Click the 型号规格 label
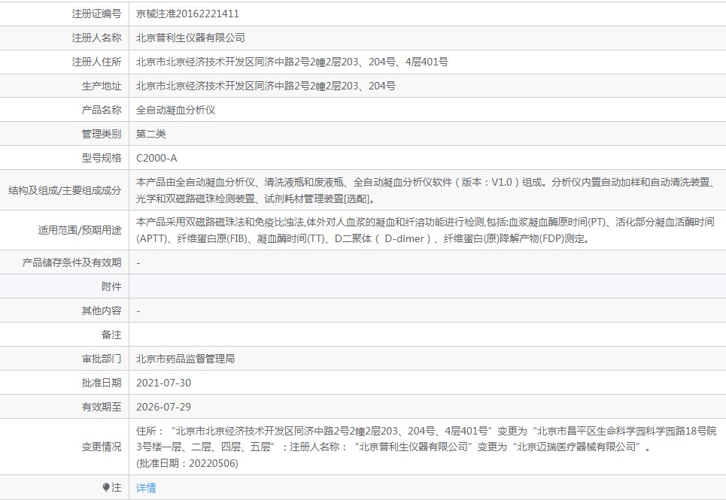 102,158
